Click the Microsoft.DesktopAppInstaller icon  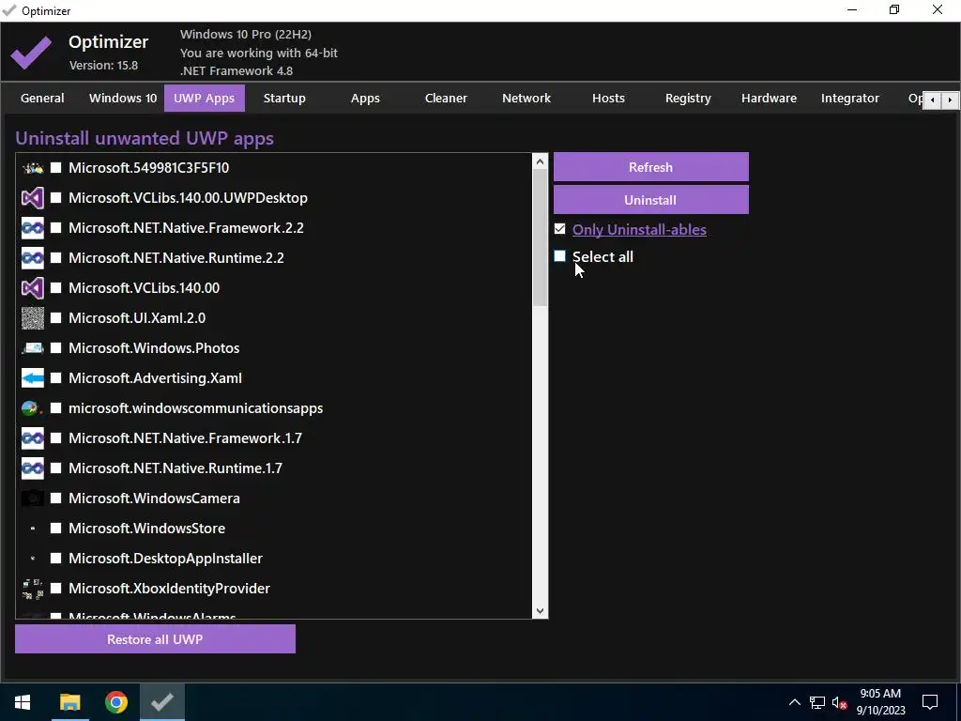click(x=33, y=559)
